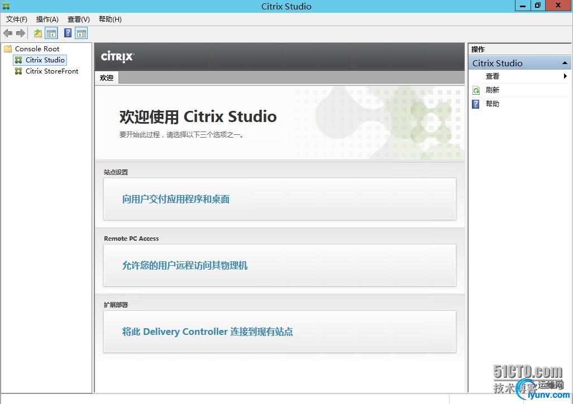Click the Citrix StoreFront tree node icon
Image resolution: width=573 pixels, height=404 pixels.
[18, 71]
